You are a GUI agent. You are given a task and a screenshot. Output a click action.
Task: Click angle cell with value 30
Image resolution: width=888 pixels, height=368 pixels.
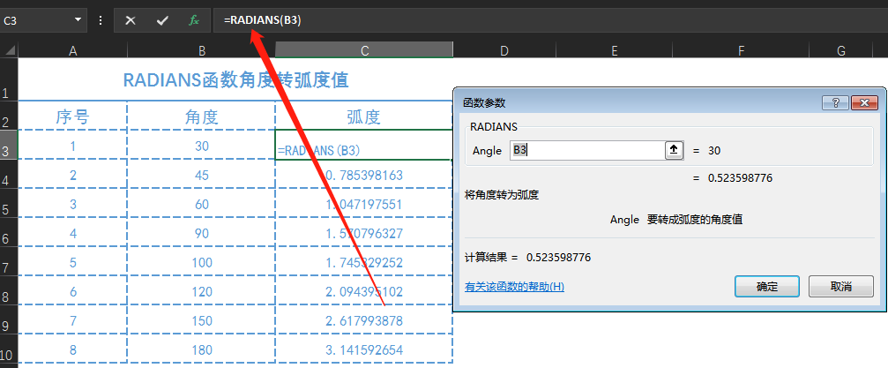[x=202, y=145]
